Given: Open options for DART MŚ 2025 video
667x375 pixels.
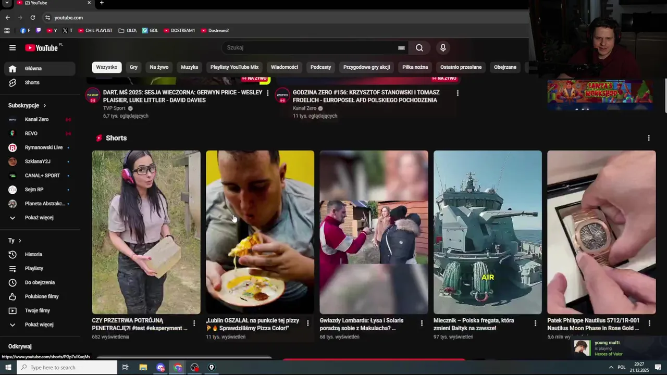Looking at the screenshot, I should pyautogui.click(x=268, y=93).
